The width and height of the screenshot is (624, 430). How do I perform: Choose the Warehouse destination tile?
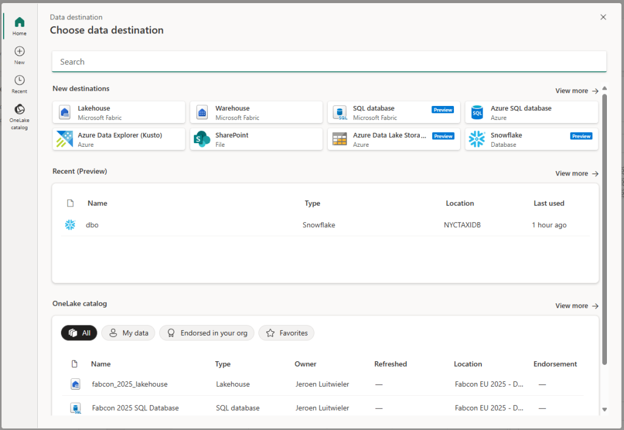coord(256,113)
